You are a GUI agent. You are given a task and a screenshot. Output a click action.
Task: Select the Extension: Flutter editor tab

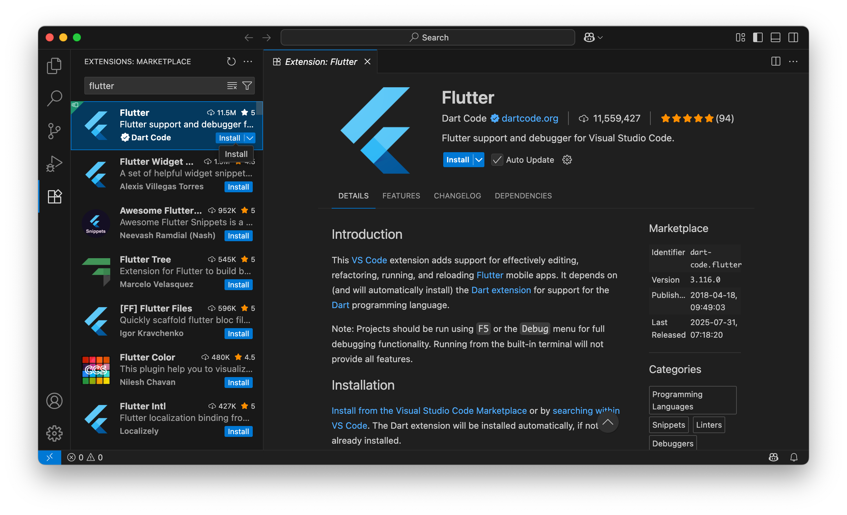[x=320, y=61]
